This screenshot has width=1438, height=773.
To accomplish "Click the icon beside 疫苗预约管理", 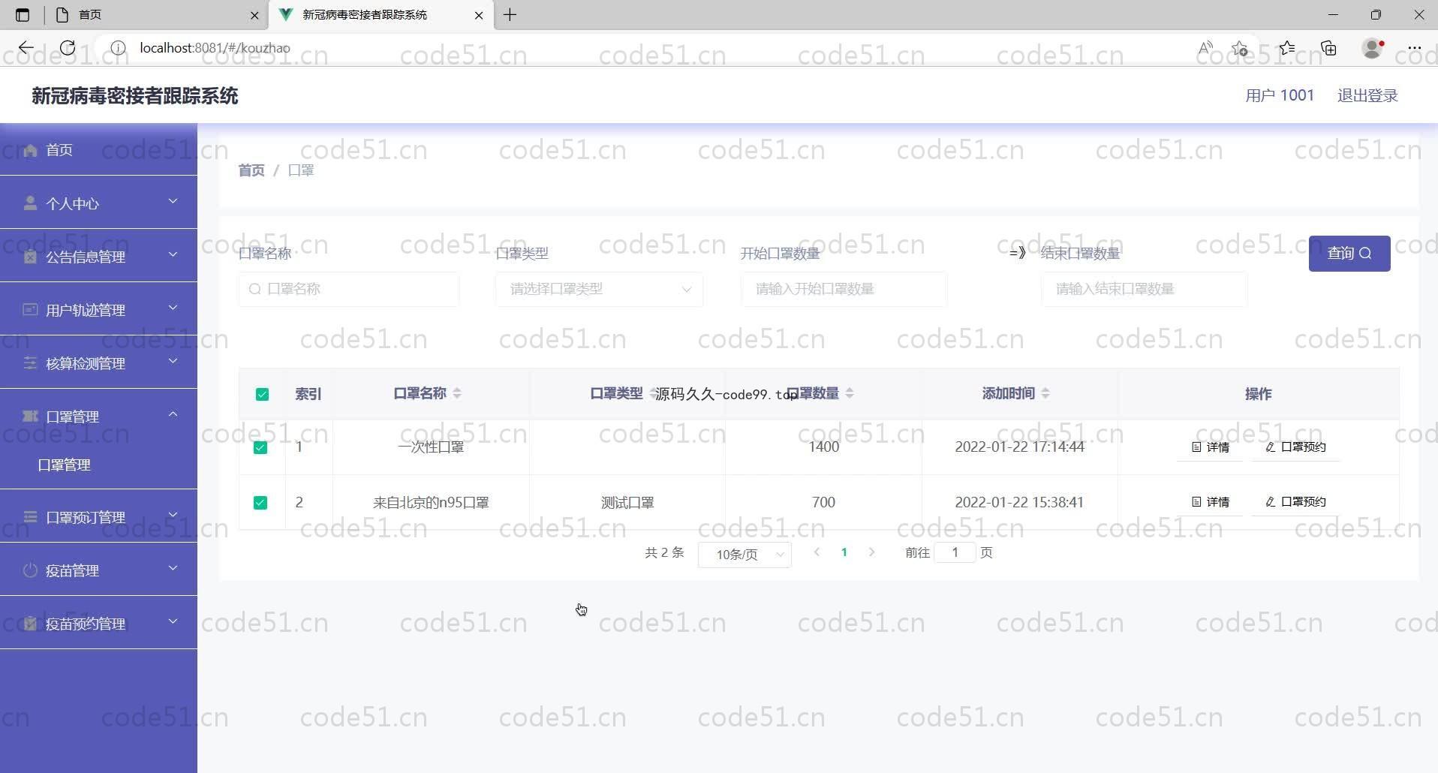I will [30, 624].
